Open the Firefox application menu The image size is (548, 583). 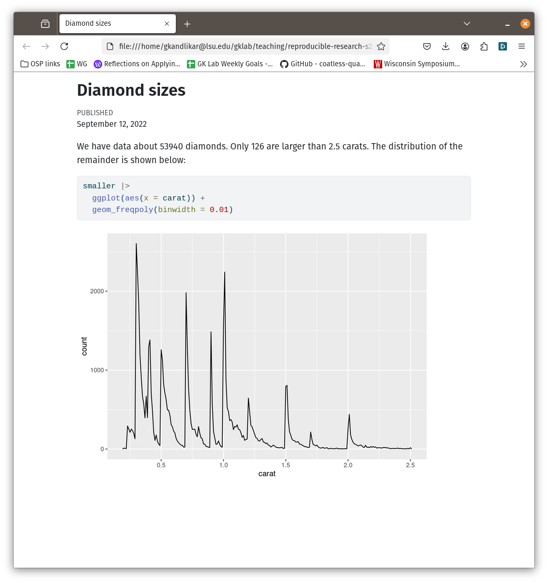[522, 46]
